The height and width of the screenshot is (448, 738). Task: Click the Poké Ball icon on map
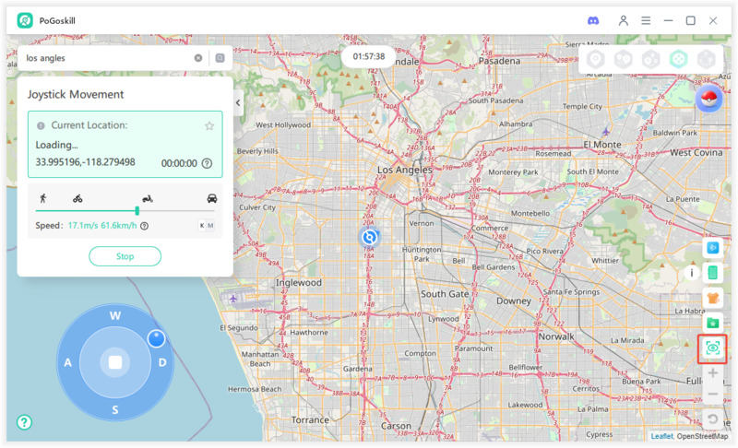(708, 99)
